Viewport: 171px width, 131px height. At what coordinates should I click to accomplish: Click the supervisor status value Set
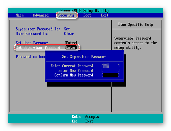67,29
